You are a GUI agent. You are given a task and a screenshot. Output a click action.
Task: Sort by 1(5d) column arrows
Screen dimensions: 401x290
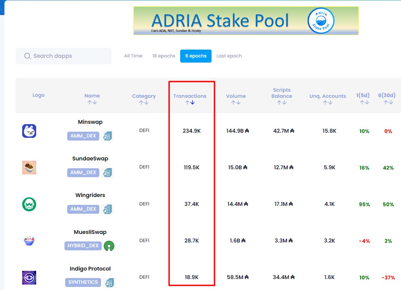pyautogui.click(x=364, y=102)
